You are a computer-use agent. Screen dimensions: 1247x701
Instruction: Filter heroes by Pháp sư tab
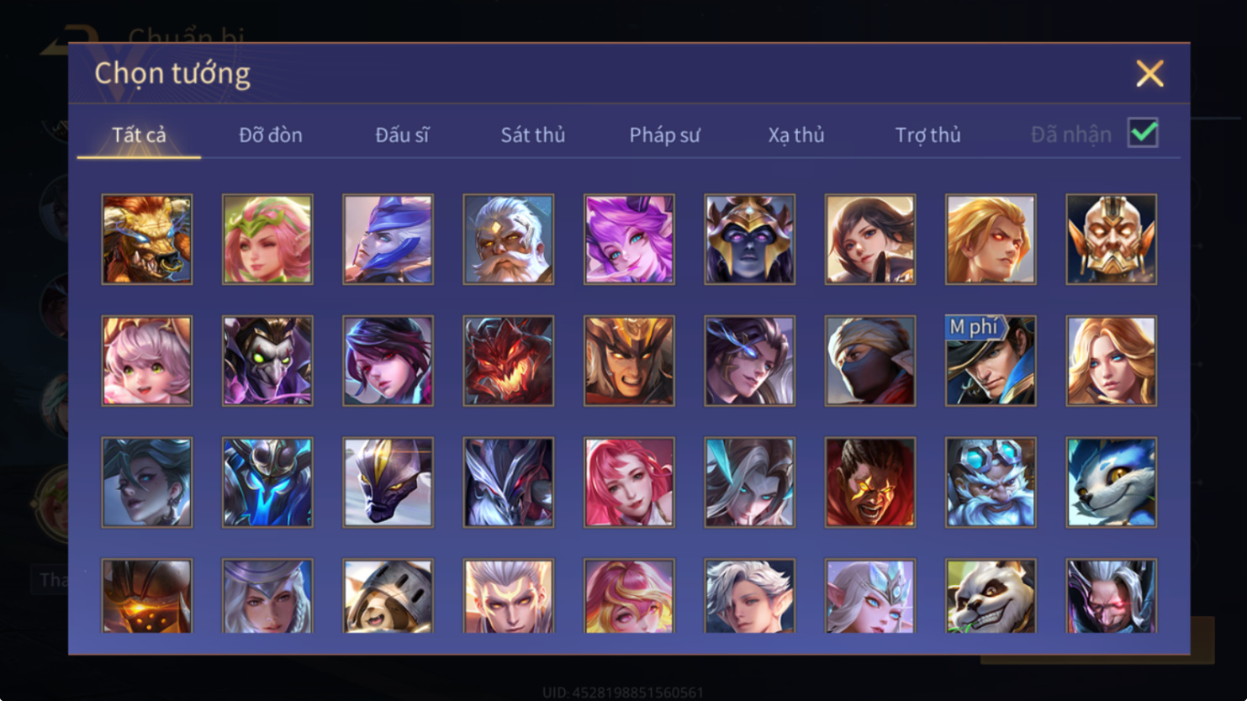(664, 134)
